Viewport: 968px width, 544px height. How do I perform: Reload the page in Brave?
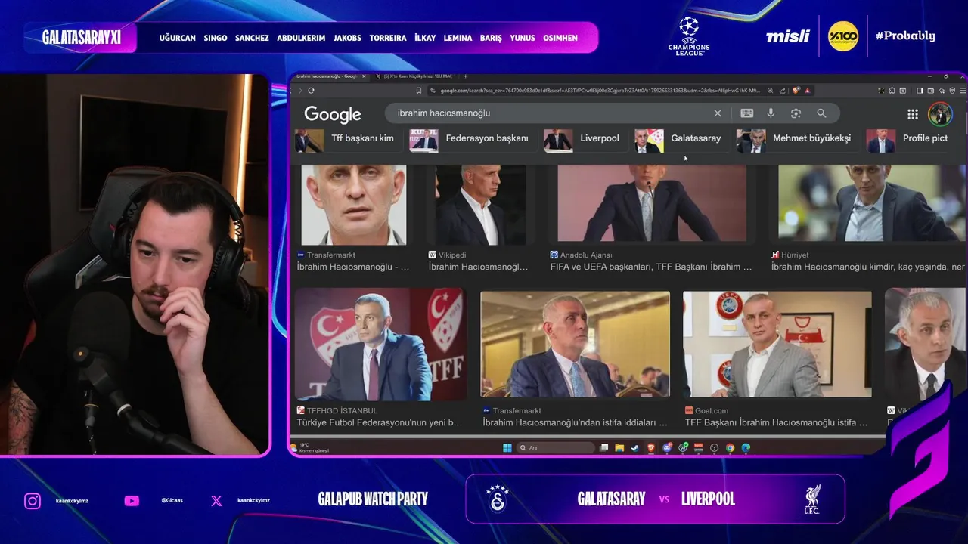311,90
